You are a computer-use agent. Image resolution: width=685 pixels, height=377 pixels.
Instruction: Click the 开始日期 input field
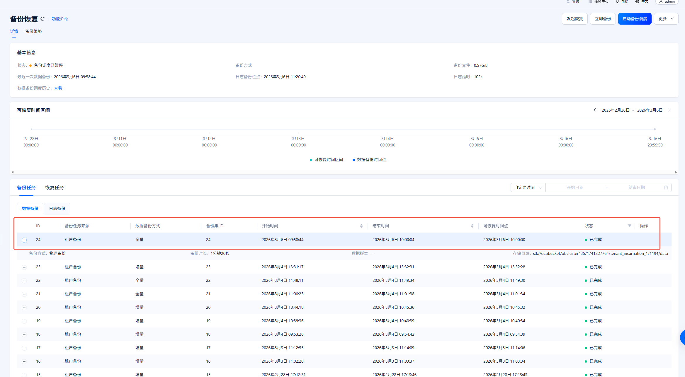tap(575, 187)
